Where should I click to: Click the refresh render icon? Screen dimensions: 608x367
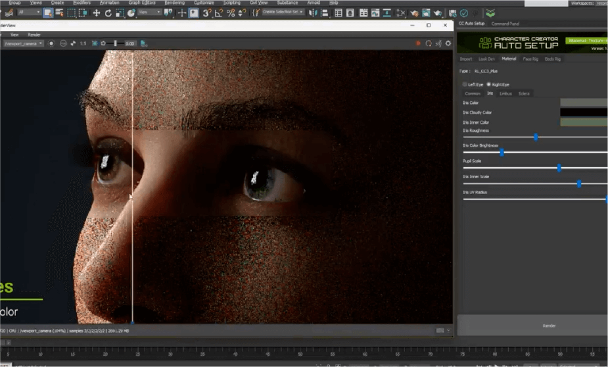tap(429, 43)
